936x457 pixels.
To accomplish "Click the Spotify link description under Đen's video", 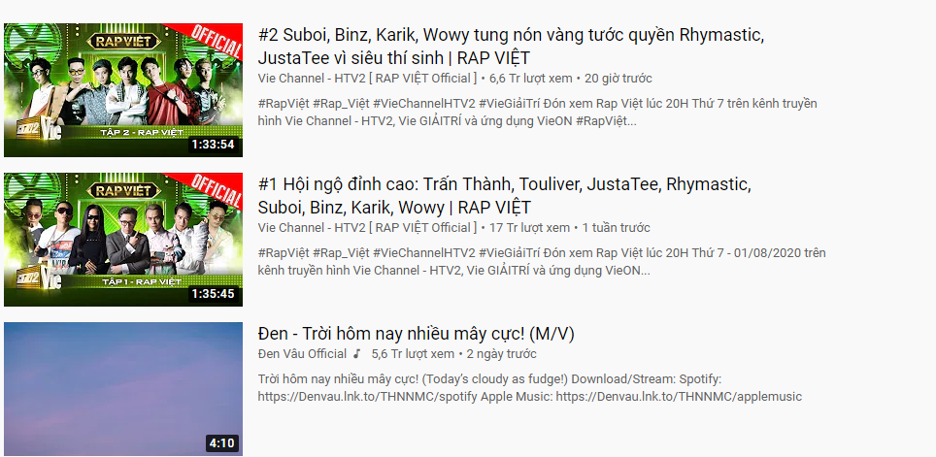I will pos(530,388).
